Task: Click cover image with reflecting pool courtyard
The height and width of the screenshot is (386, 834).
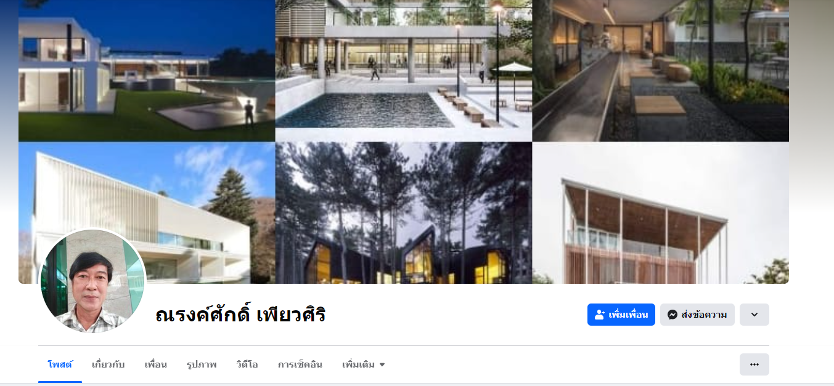Action: (x=404, y=71)
